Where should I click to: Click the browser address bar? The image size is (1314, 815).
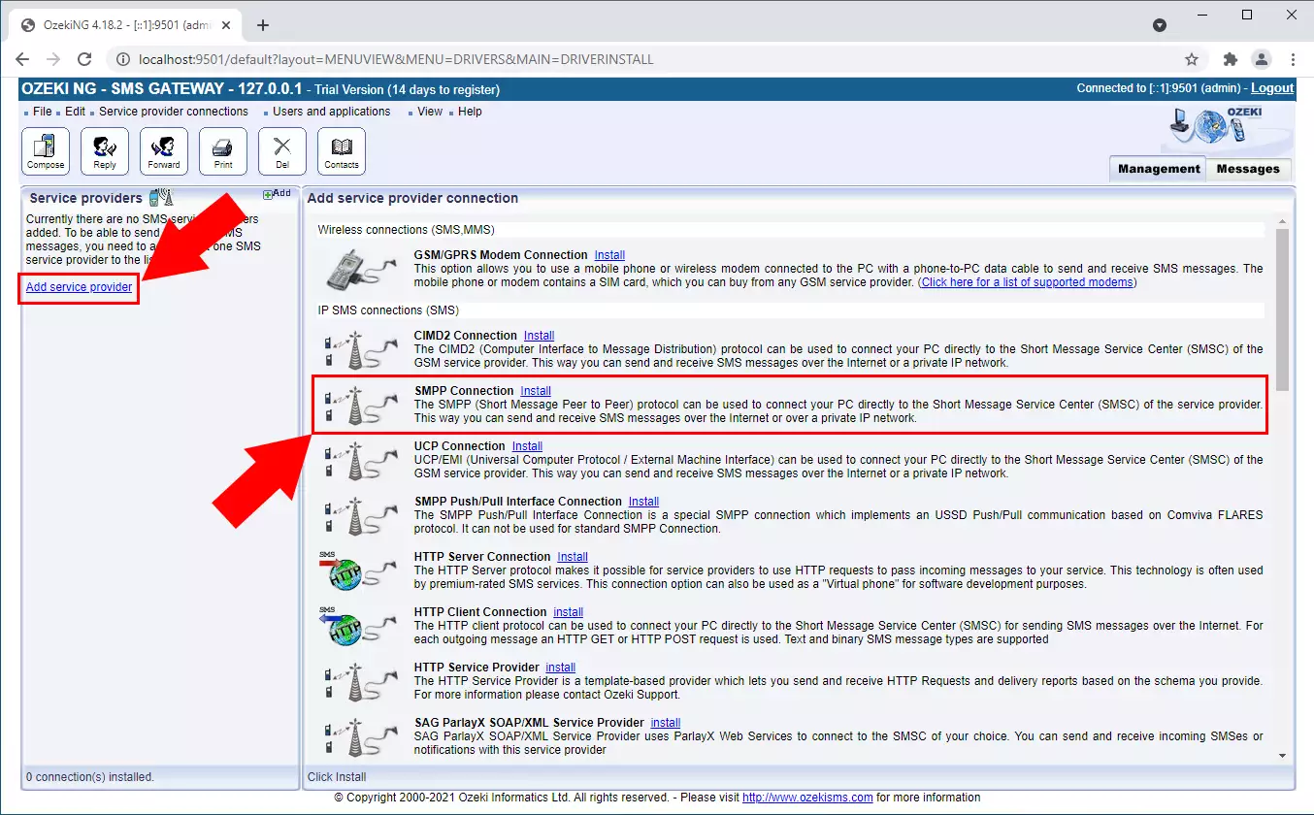click(x=641, y=59)
